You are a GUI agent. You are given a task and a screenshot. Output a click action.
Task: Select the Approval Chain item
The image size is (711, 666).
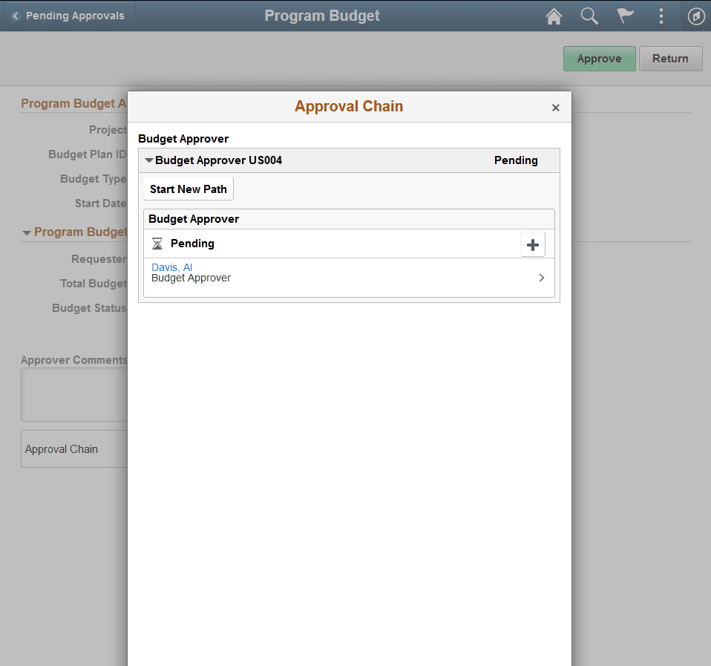62,448
